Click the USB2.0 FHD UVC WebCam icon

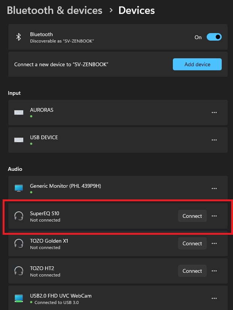click(x=19, y=298)
